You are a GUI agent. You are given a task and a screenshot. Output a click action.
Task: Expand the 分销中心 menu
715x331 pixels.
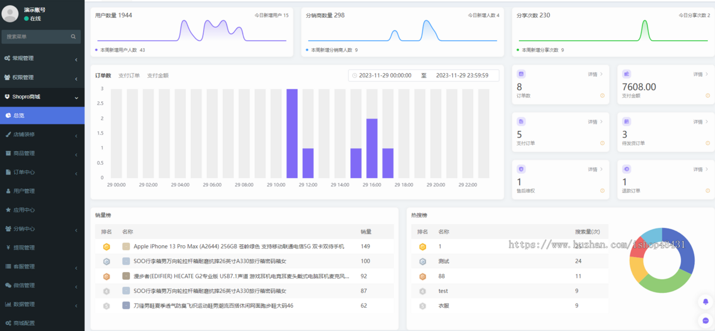42,229
